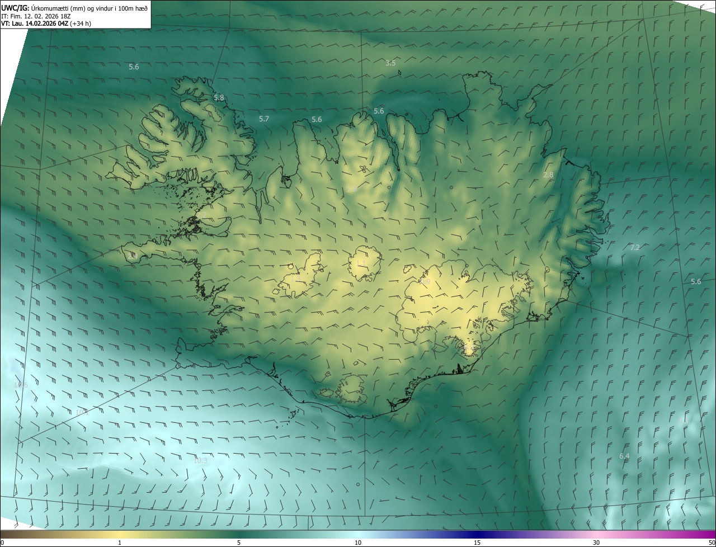Click the 10 tick label on the colorbar

click(358, 543)
